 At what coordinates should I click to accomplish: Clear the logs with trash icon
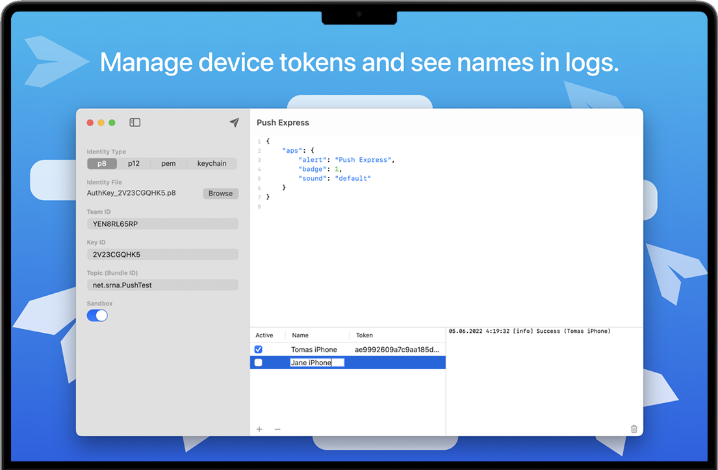coord(634,429)
